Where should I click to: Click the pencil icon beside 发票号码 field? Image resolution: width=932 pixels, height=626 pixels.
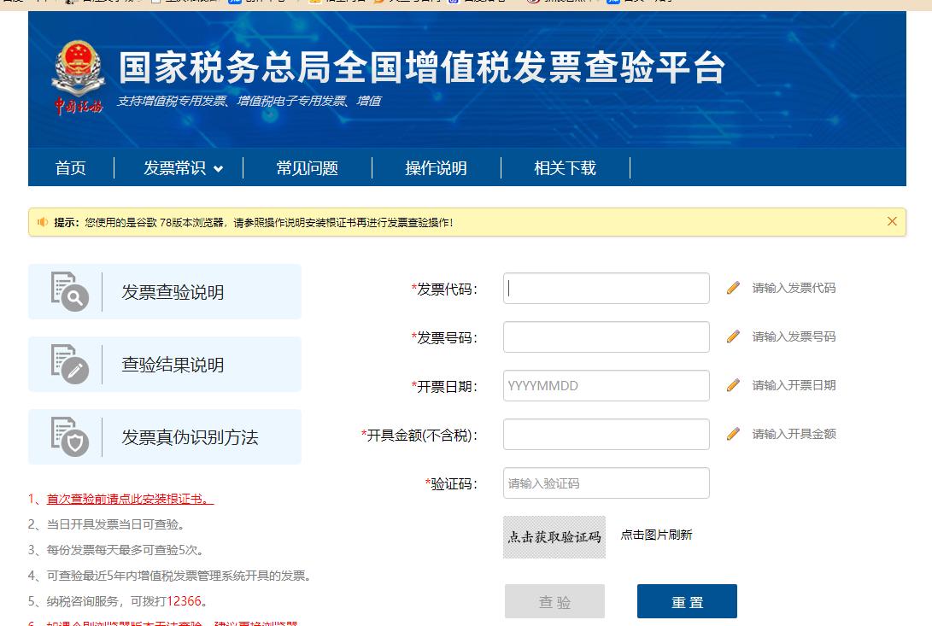coord(733,336)
